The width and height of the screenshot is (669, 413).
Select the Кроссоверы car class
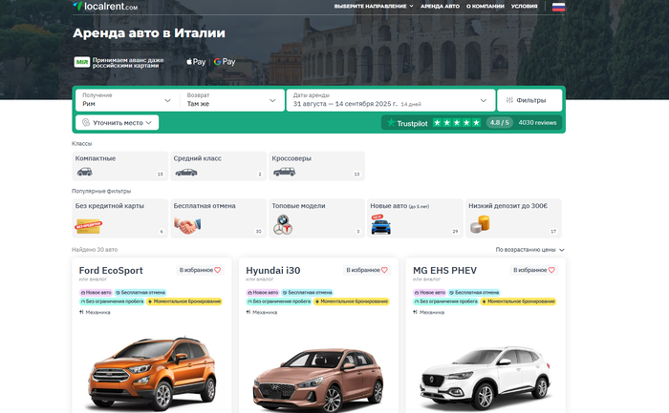(x=316, y=166)
